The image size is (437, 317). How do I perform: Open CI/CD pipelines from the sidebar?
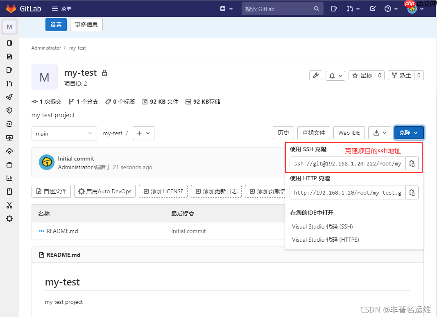coord(9,97)
